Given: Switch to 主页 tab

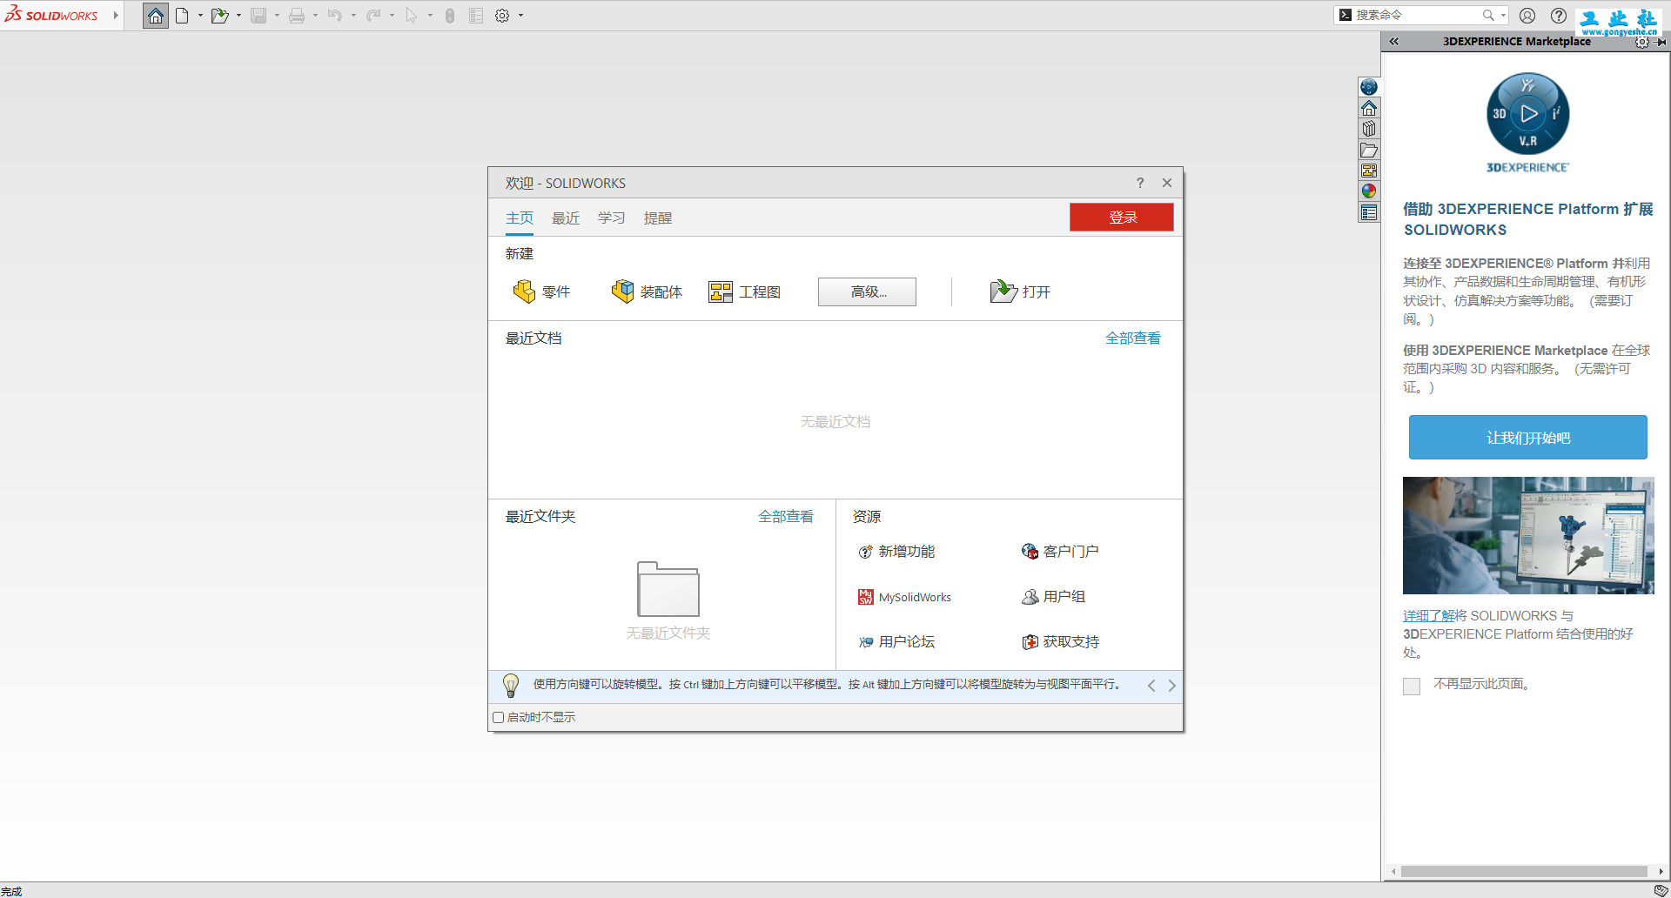Looking at the screenshot, I should pyautogui.click(x=520, y=218).
